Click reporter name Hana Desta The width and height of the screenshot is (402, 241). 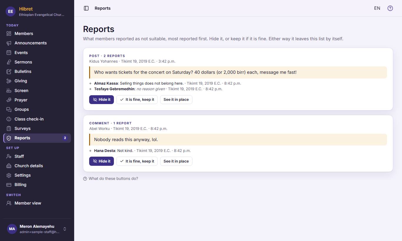coord(104,150)
